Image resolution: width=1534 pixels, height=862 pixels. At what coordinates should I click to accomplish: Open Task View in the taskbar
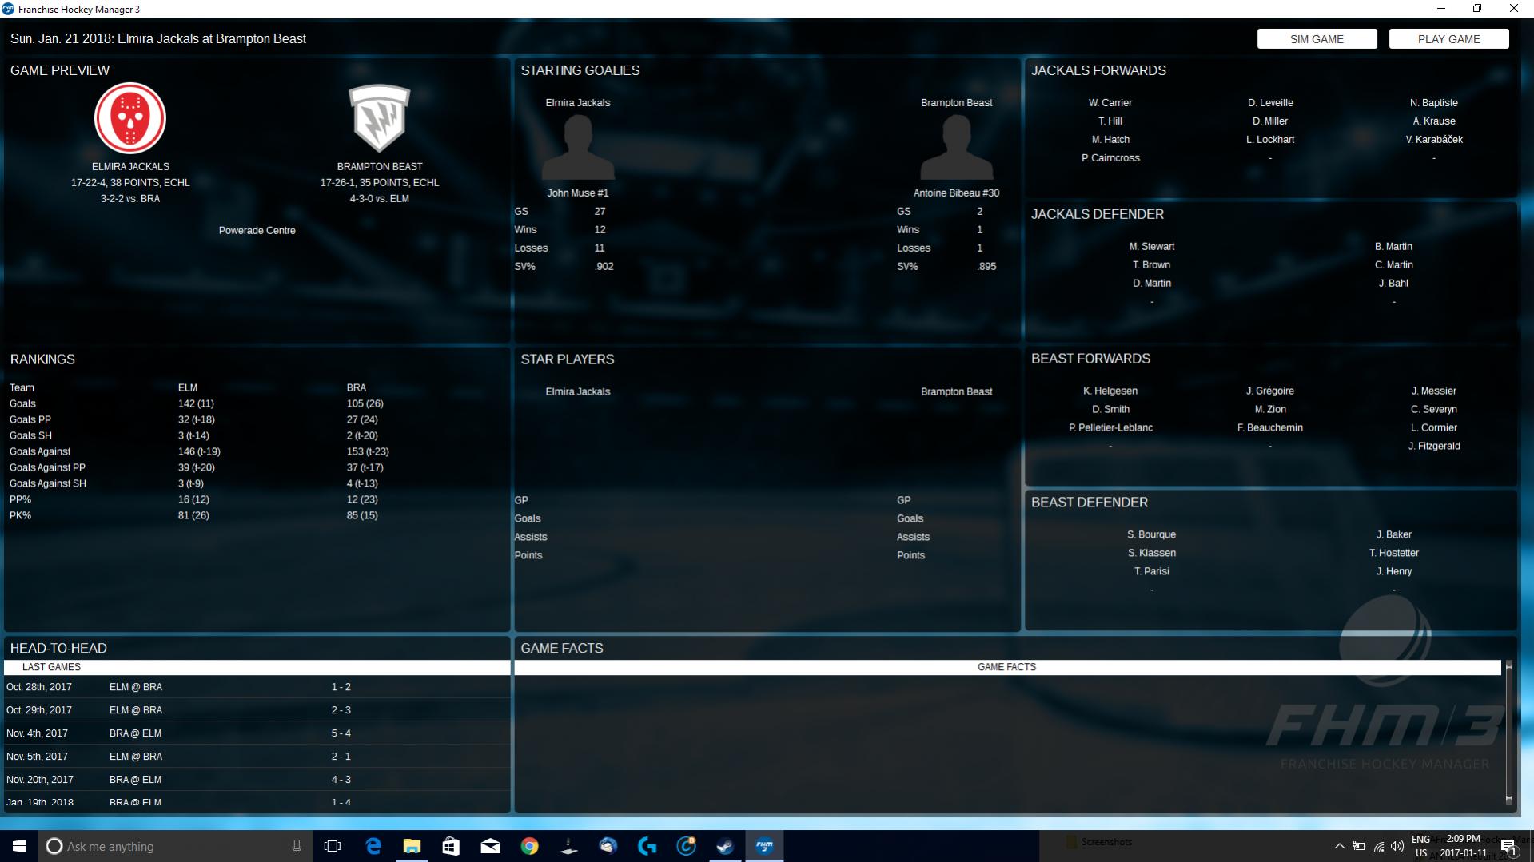pos(333,846)
